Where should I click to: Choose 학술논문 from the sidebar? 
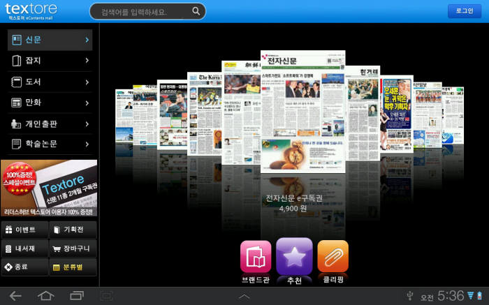point(49,144)
